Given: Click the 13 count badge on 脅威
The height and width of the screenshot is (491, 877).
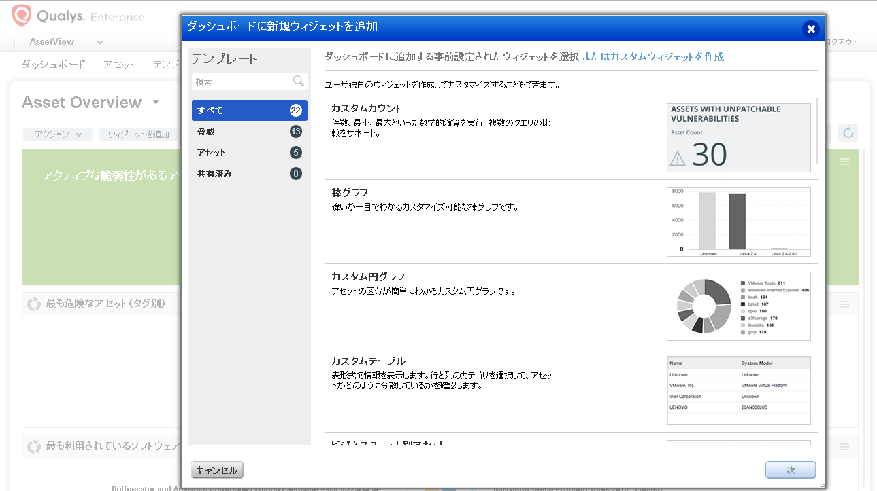Looking at the screenshot, I should point(296,131).
